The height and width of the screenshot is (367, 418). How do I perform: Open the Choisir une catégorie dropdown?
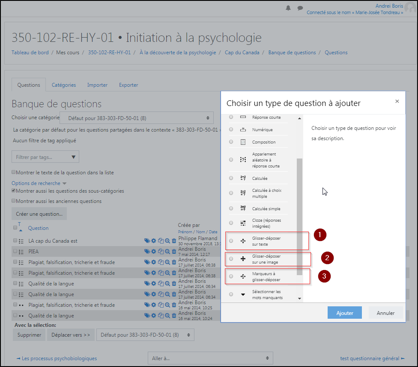tap(137, 118)
